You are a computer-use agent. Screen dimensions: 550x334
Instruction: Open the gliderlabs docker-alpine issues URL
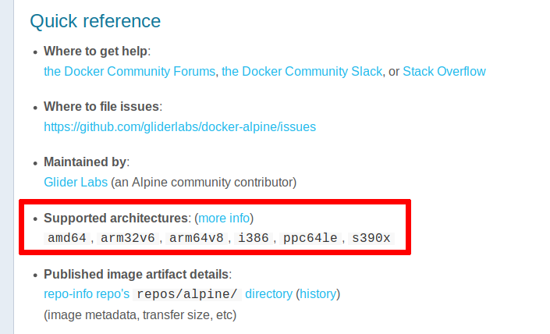tap(179, 126)
